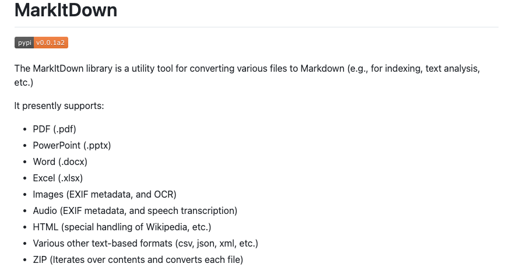Select the PowerPoint (.pptx) list item
509x267 pixels.
pyautogui.click(x=72, y=145)
